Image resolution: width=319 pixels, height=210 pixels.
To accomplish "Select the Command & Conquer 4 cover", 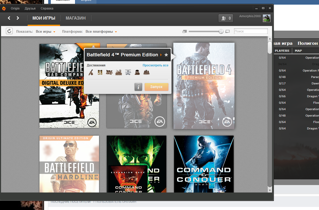I will (x=204, y=164).
